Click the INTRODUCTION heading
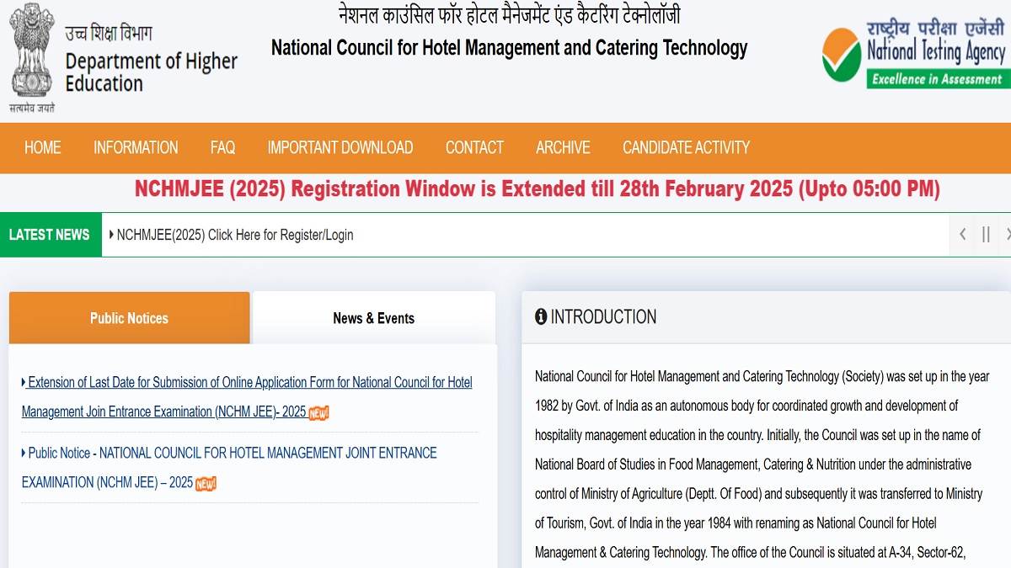 click(x=603, y=316)
